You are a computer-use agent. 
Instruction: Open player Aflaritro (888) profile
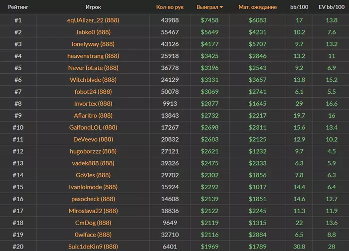[93, 116]
